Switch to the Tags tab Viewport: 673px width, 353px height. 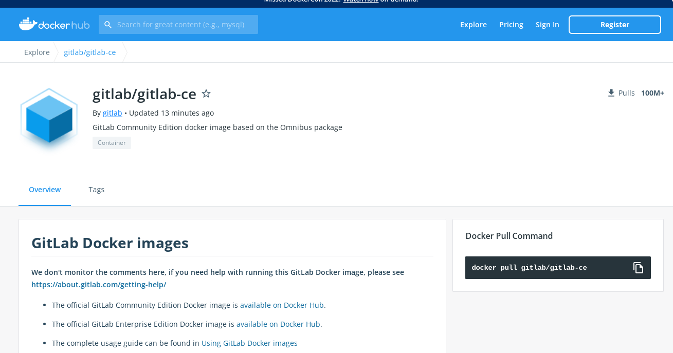(x=96, y=189)
